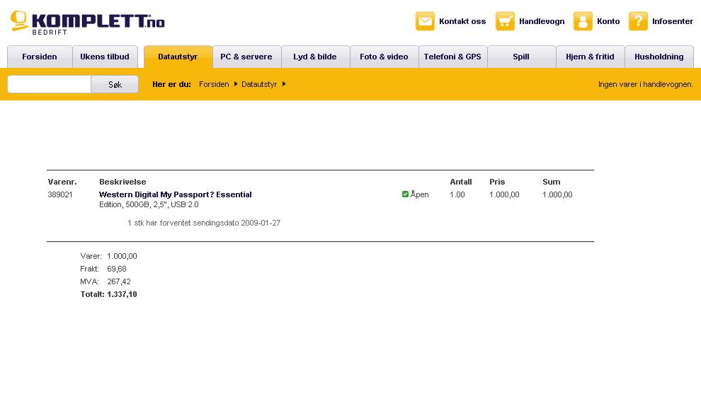Open the Handlevogn link
Screen dimensions: 701x408
(542, 21)
